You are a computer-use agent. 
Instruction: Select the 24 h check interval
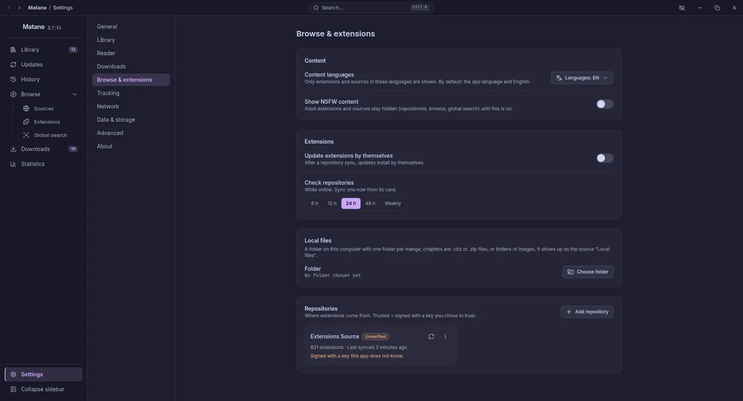click(351, 204)
